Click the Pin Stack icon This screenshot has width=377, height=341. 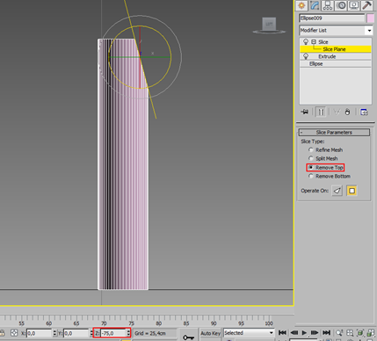point(305,112)
